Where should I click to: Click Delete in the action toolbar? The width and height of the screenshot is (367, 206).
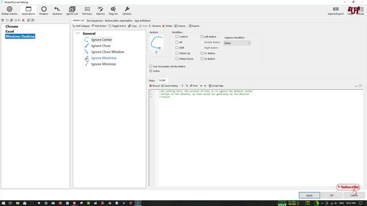click(167, 26)
